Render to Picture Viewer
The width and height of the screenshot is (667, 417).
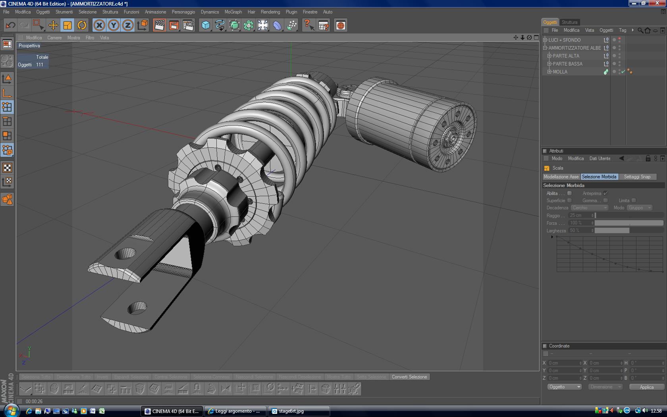point(174,25)
